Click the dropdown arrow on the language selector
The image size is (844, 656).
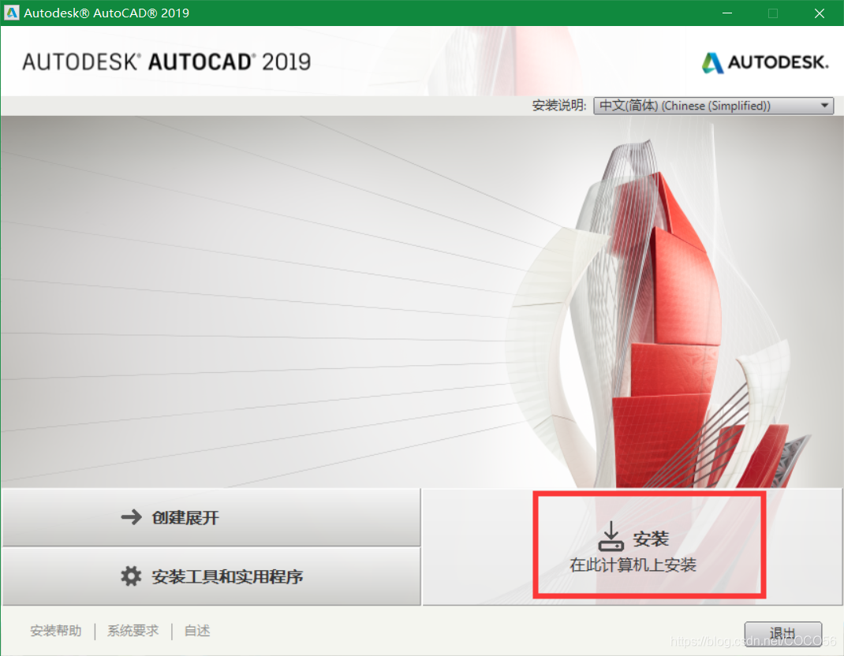click(x=823, y=105)
